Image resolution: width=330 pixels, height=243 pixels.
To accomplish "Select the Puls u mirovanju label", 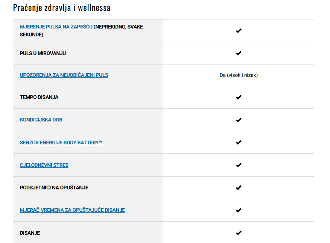I will tap(43, 54).
